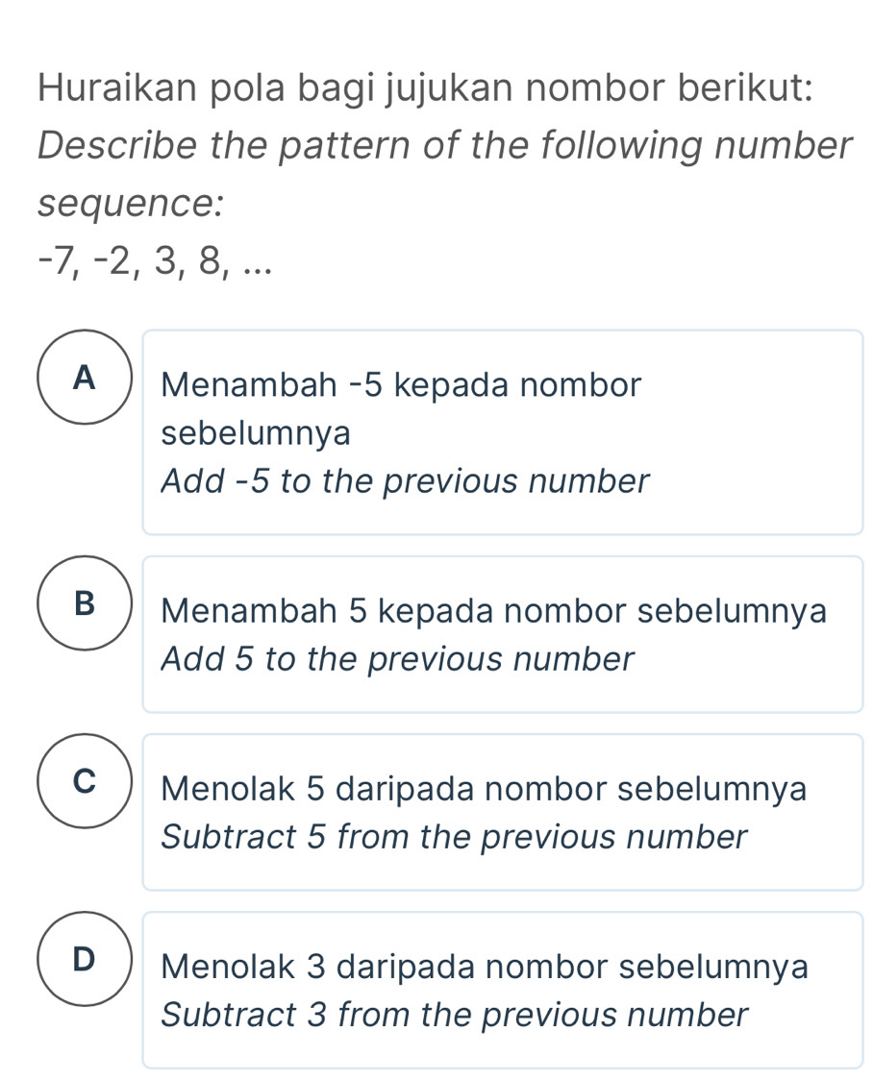Choose answer 'Add 5 to the previous number'
Screen dimensions: 873x1080
(398, 659)
